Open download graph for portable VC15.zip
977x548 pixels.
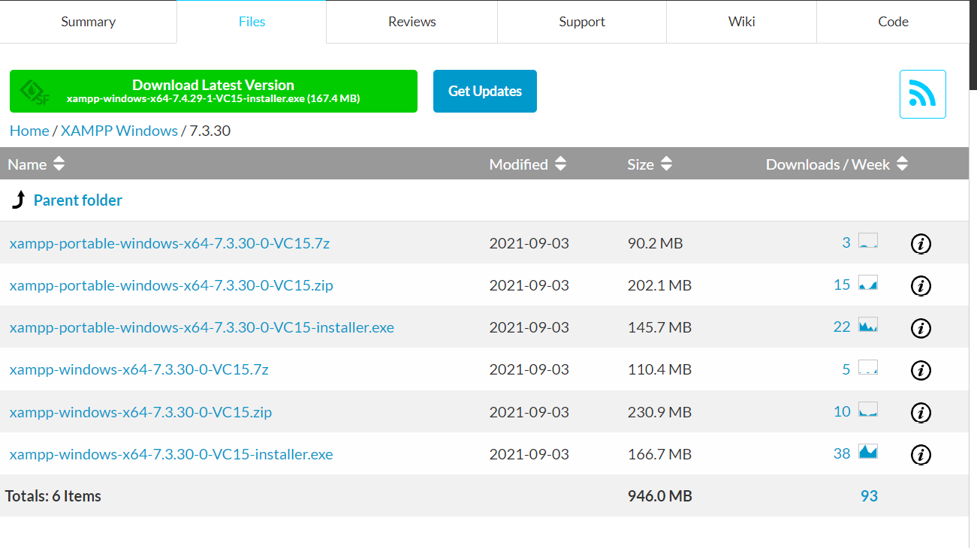click(868, 284)
